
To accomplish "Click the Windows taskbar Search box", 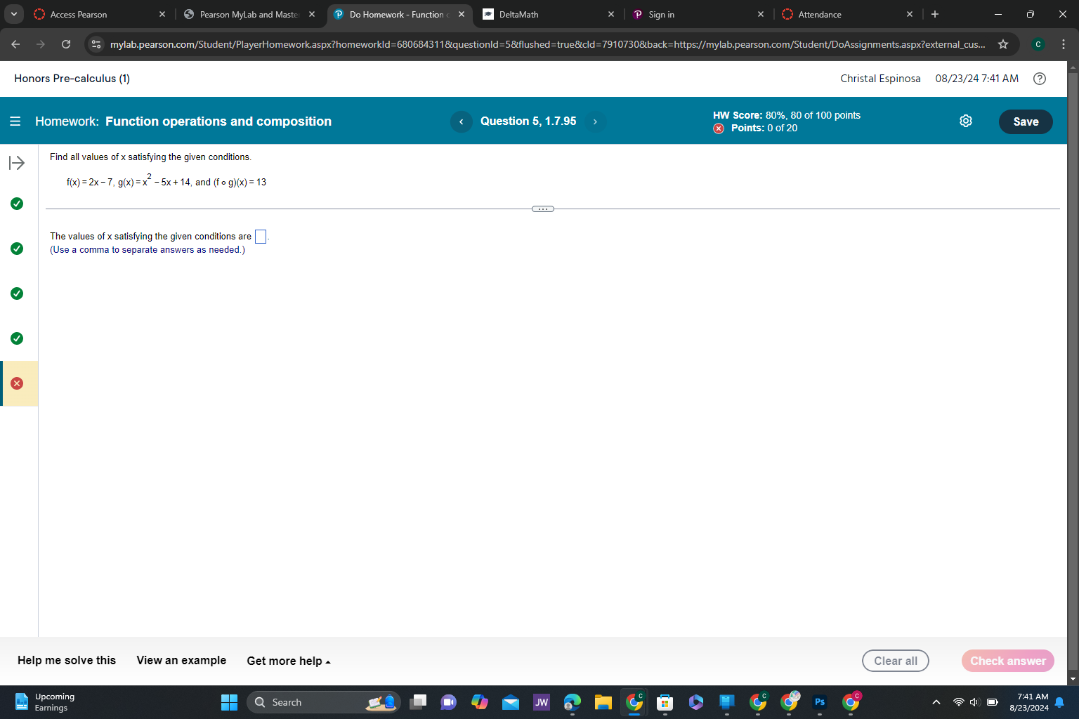I will 324,702.
